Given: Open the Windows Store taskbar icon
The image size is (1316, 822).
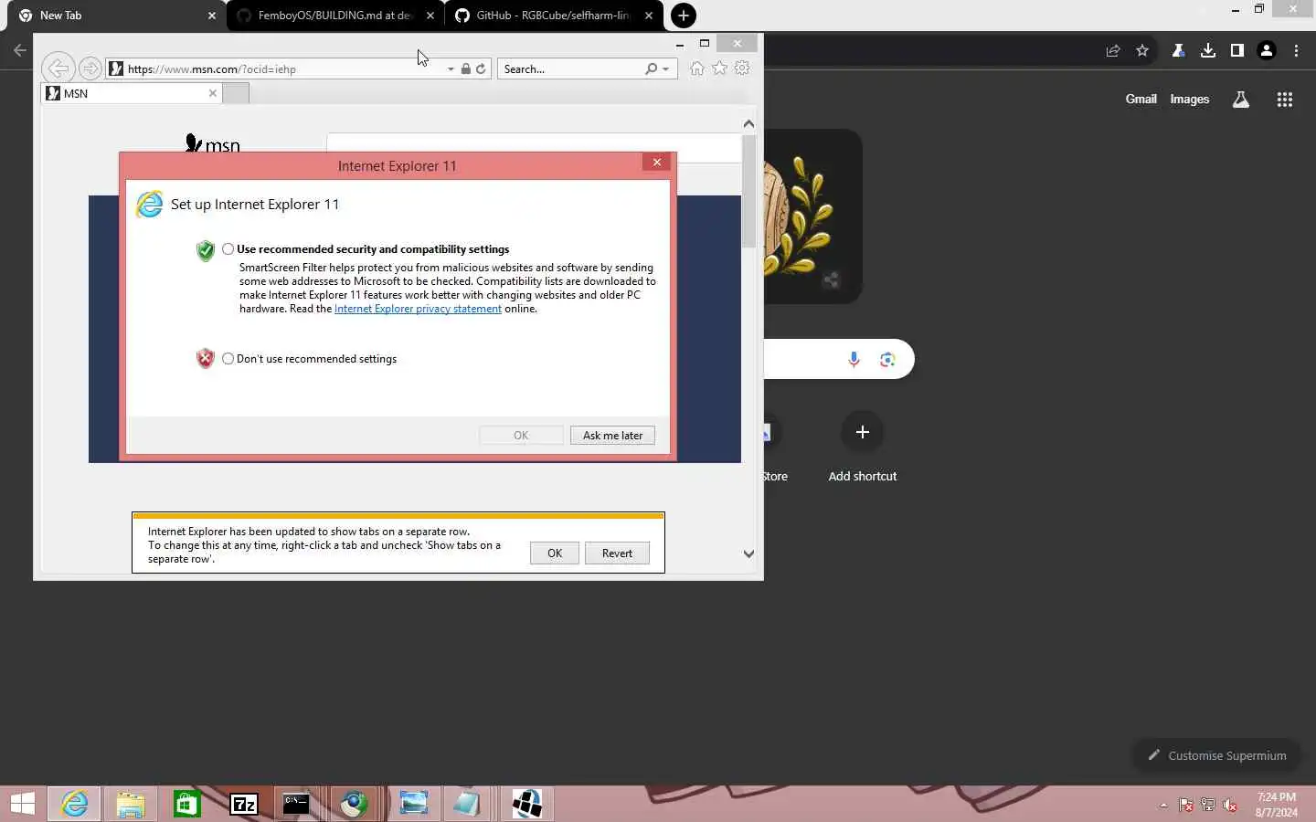Looking at the screenshot, I should pyautogui.click(x=187, y=804).
